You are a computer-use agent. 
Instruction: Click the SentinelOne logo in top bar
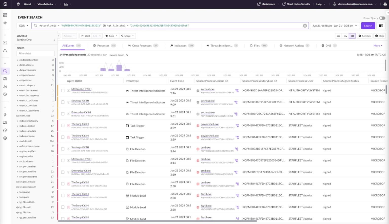pos(5,4)
